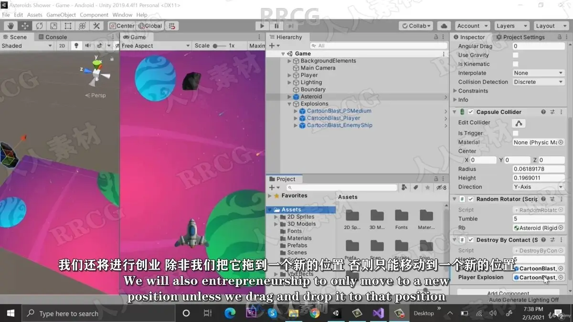Open the Material object picker circle
The image size is (573, 322).
(561, 142)
